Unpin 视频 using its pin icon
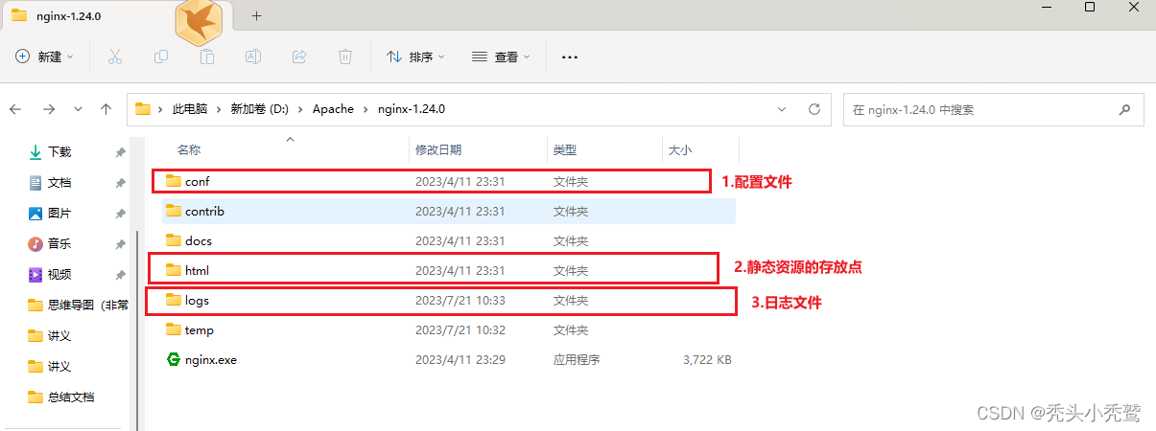1156x431 pixels. [120, 275]
